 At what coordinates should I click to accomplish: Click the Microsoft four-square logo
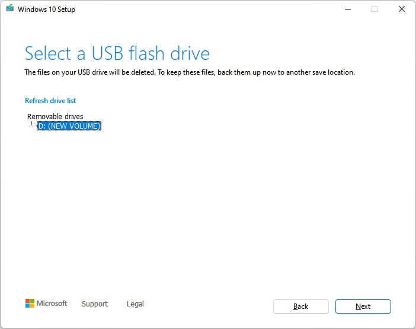[x=30, y=304]
